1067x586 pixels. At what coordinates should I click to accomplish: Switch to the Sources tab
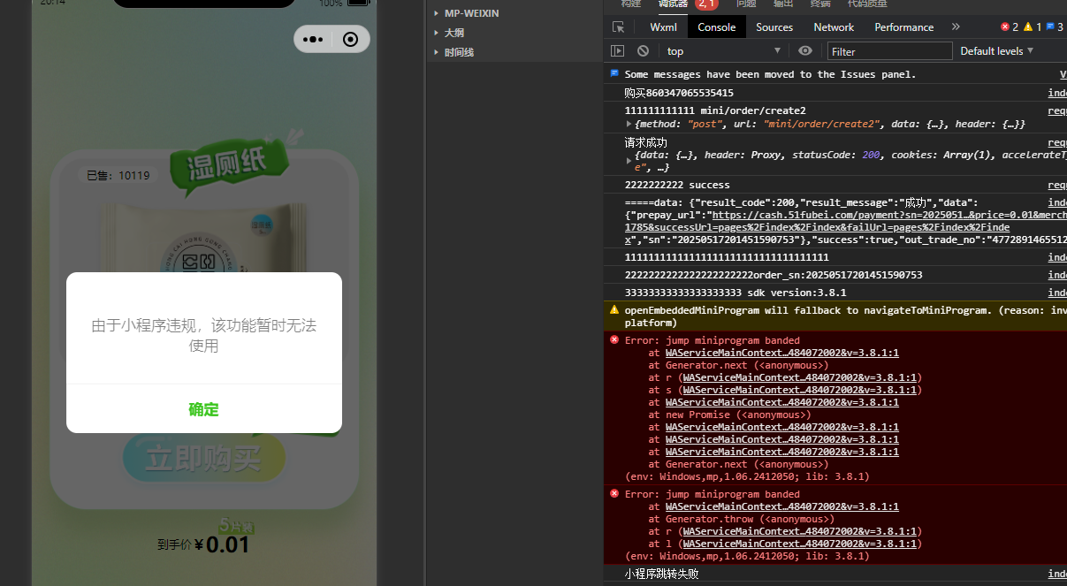[774, 27]
